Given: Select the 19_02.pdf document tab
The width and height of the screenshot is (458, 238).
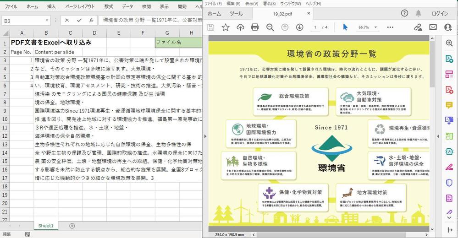Looking at the screenshot, I should [x=282, y=14].
